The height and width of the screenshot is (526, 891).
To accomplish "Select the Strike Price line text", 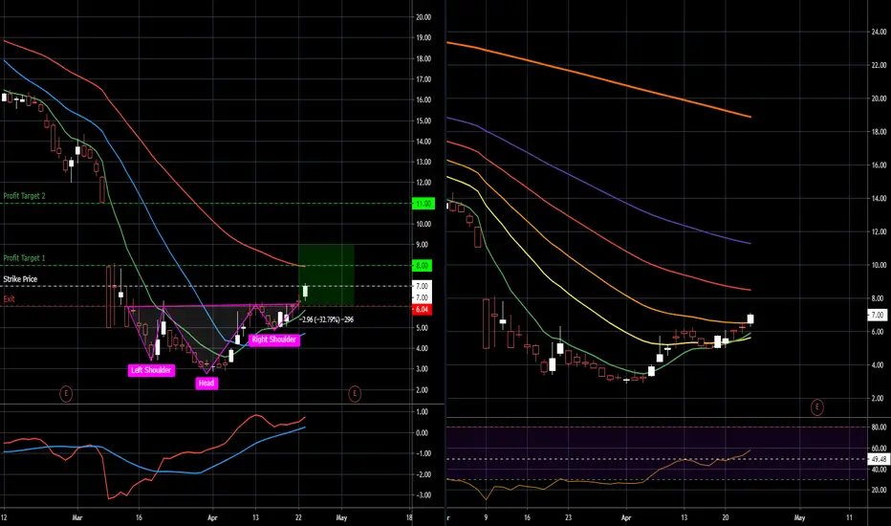I will tap(20, 279).
